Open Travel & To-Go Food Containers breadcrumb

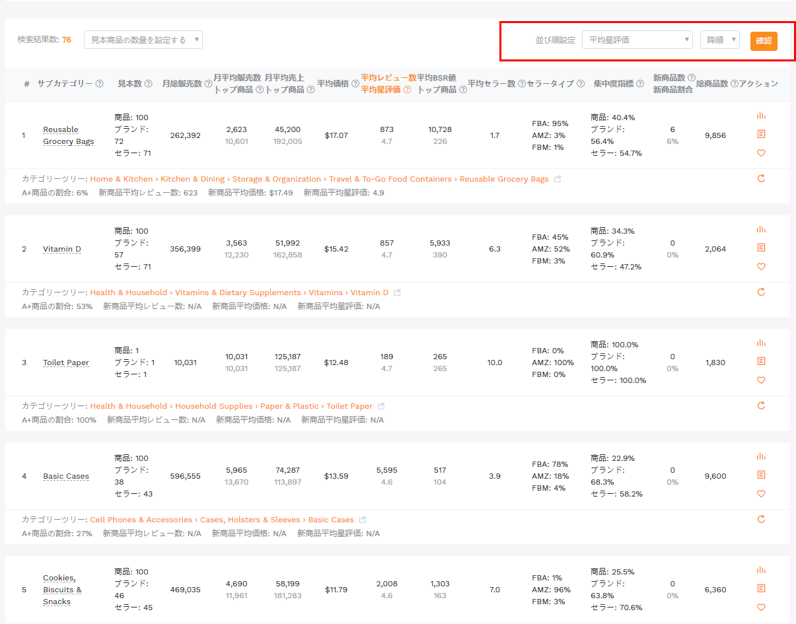click(x=390, y=179)
